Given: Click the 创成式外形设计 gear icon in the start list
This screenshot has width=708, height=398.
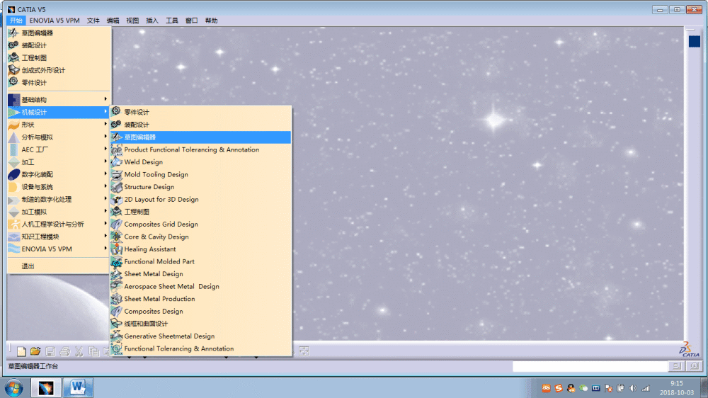Looking at the screenshot, I should click(13, 70).
